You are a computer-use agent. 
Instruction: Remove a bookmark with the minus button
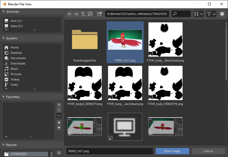pos(59,110)
